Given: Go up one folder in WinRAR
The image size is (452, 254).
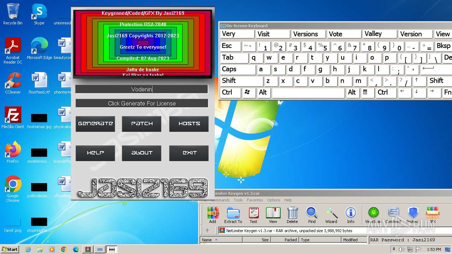Looking at the screenshot, I should pos(207,231).
